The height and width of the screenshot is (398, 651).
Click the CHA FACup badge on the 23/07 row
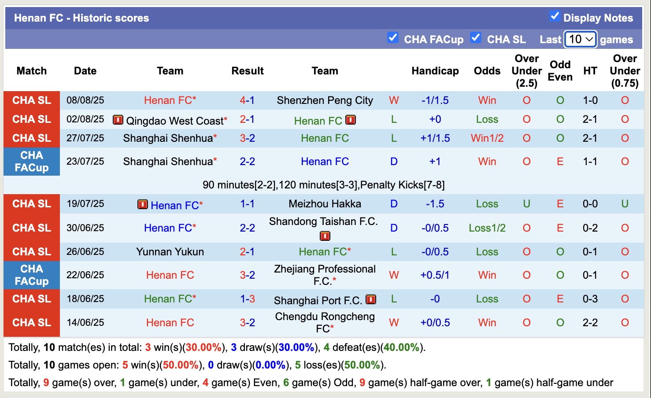pyautogui.click(x=31, y=161)
